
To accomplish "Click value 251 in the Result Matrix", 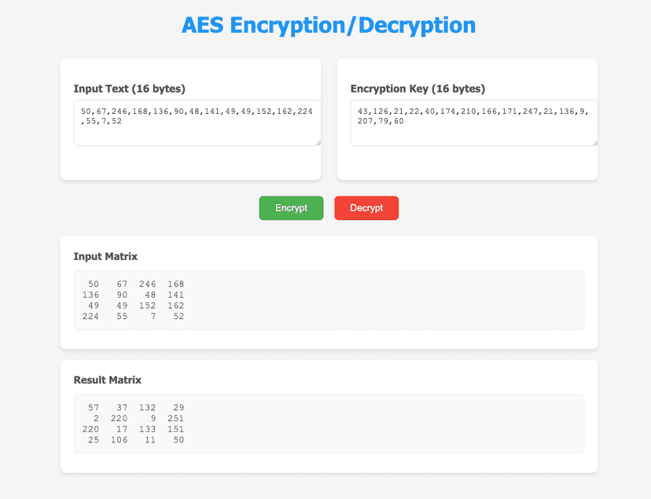I will tap(175, 418).
